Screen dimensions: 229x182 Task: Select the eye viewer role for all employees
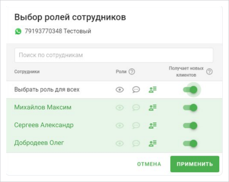120,90
